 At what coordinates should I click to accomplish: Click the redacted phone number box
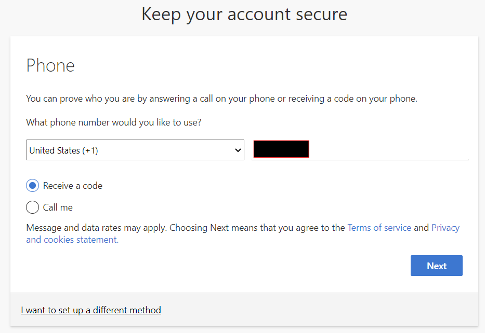[281, 149]
